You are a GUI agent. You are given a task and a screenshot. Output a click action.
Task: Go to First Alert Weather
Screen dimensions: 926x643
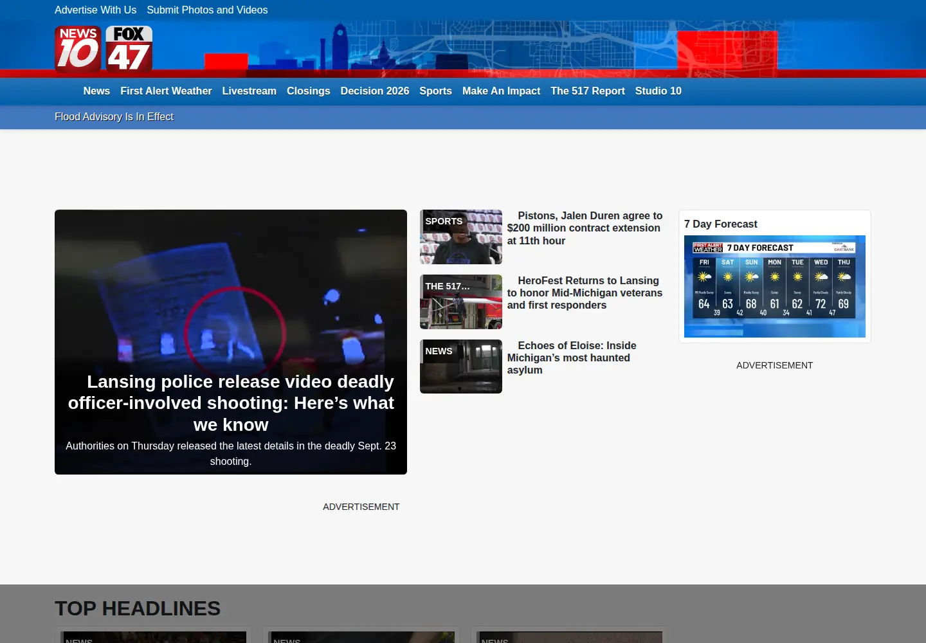pyautogui.click(x=166, y=91)
